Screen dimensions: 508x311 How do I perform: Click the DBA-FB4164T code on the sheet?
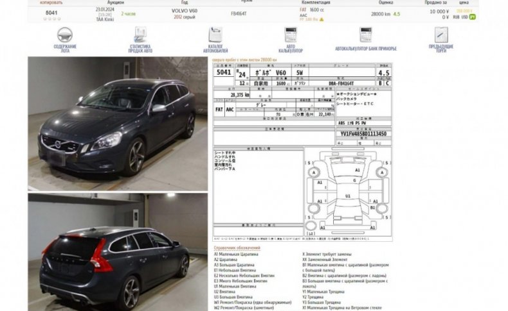pos(341,83)
